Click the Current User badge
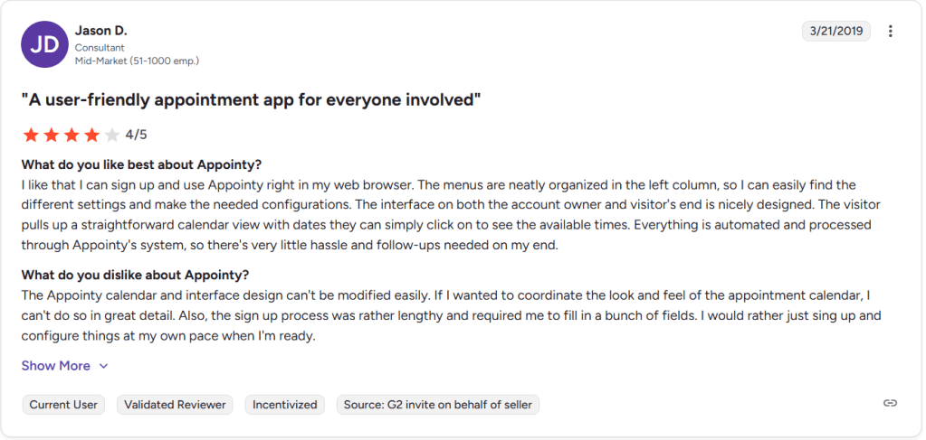926x440 pixels. (x=63, y=405)
